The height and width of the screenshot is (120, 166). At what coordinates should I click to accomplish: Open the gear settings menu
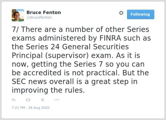click(121, 13)
